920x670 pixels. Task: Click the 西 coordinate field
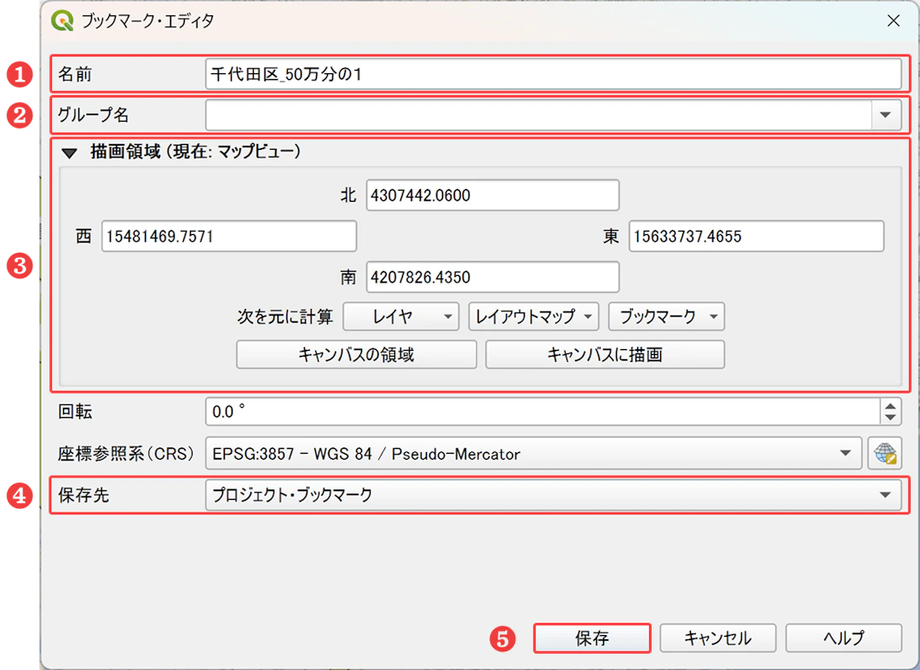(229, 236)
